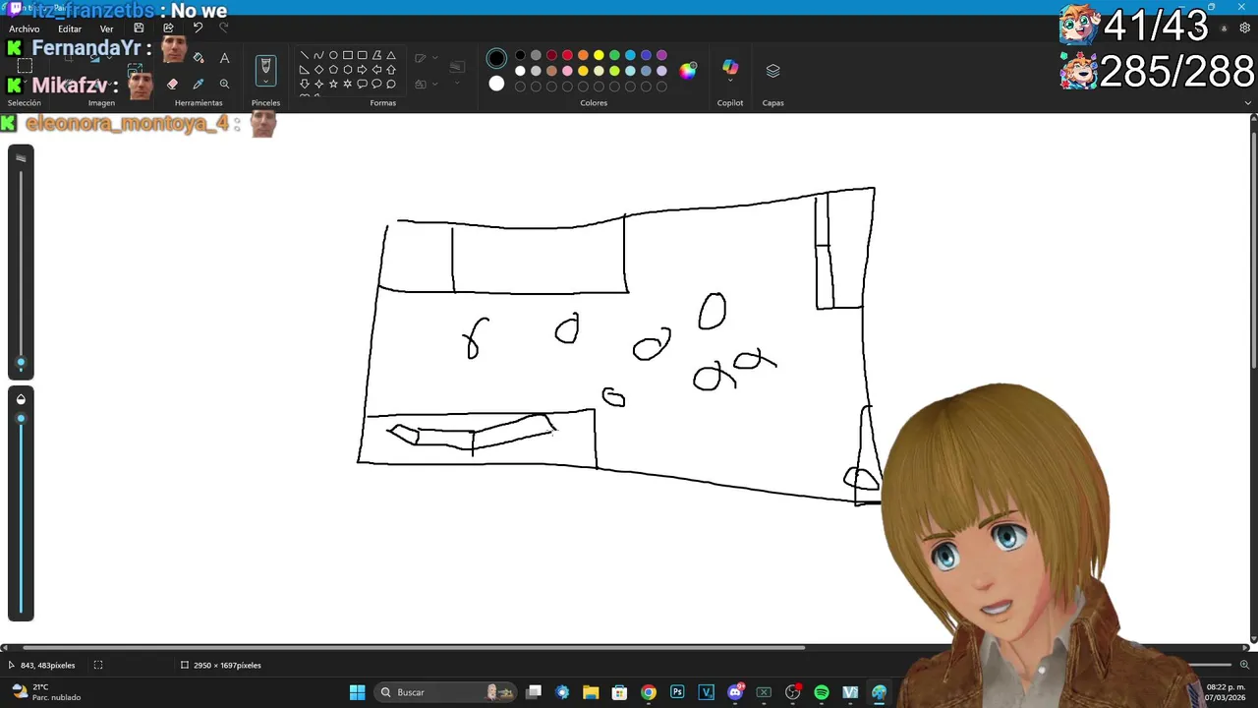Select the Line shape
Viewport: 1258px width, 708px height.
coord(305,55)
